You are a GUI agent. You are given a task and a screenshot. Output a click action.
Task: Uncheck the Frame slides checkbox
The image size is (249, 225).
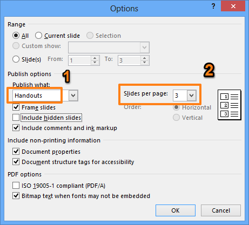click(x=16, y=107)
